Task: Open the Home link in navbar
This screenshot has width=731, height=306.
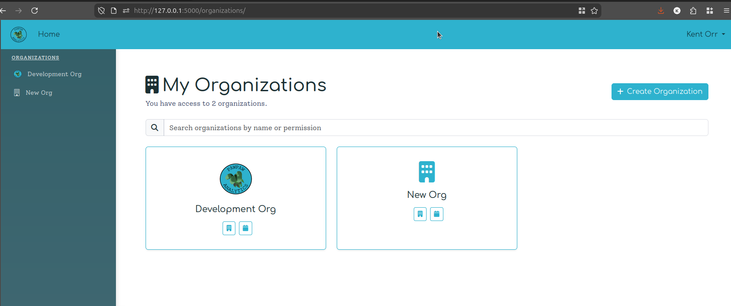Action: tap(49, 34)
